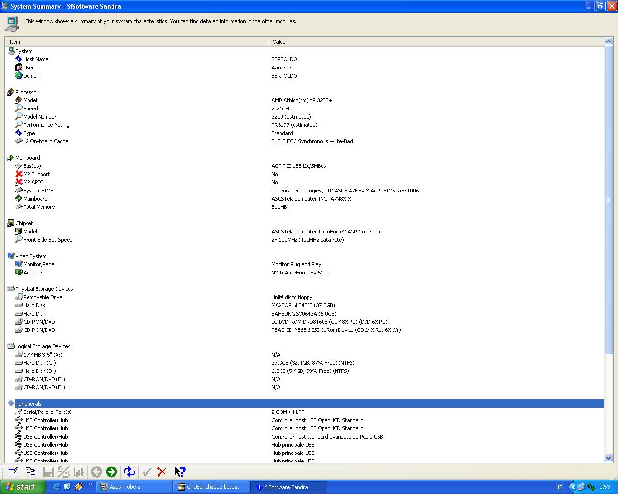This screenshot has height=494, width=618.
Task: Click the value MAXTOR 6L040J2 (37.3GB)
Action: click(x=303, y=305)
